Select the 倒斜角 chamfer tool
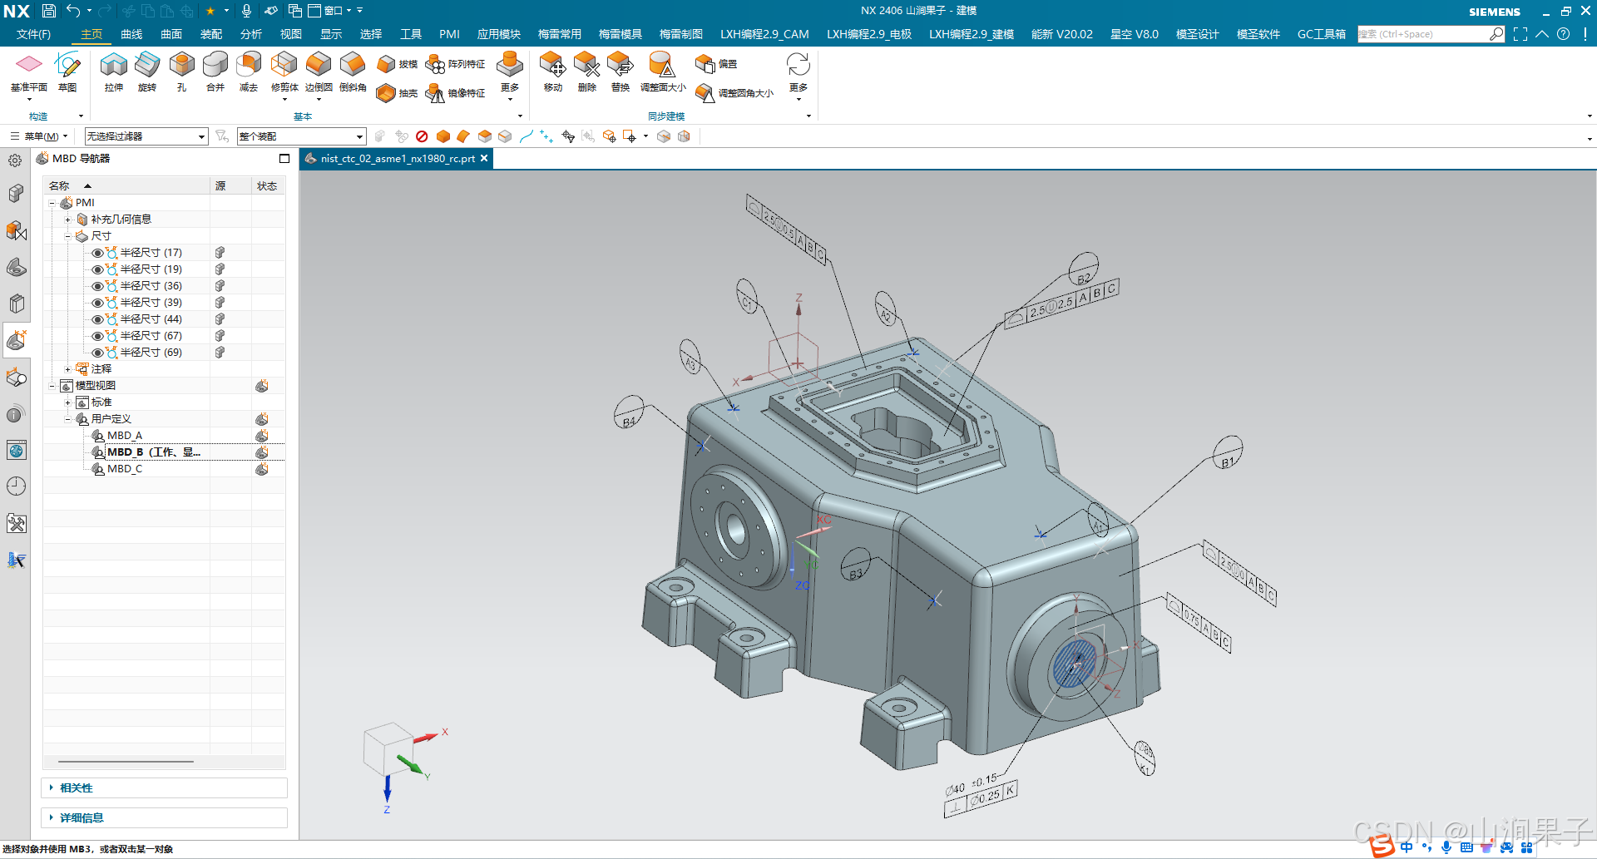 pyautogui.click(x=353, y=72)
